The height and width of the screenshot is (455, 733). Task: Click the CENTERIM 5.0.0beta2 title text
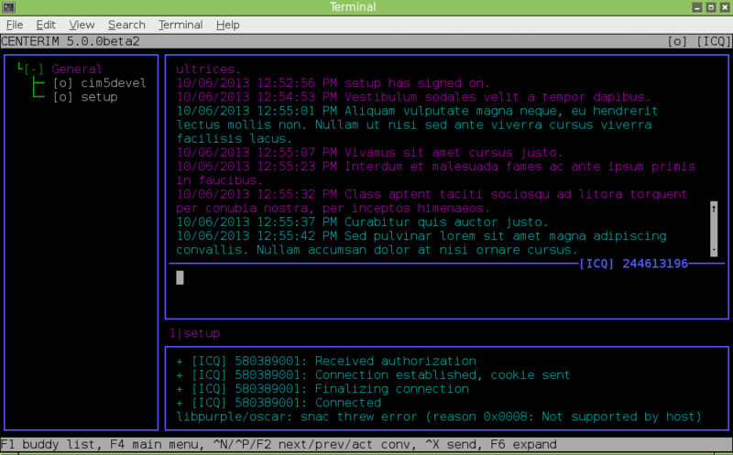(x=71, y=41)
